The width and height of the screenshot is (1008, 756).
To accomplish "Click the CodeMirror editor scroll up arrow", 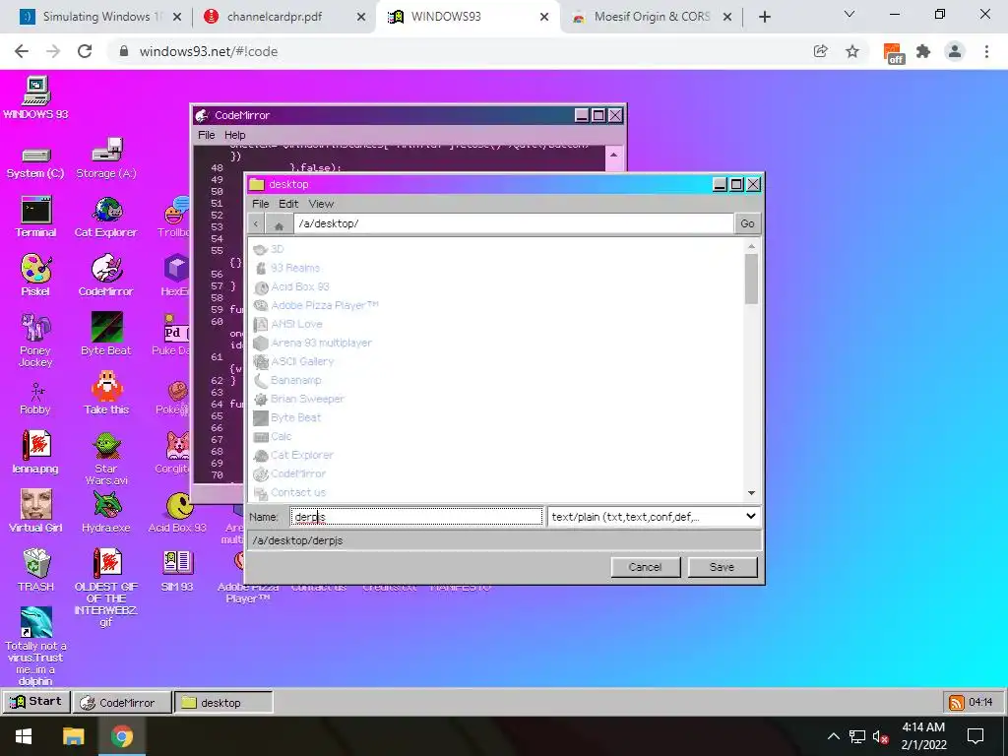I will click(x=614, y=155).
